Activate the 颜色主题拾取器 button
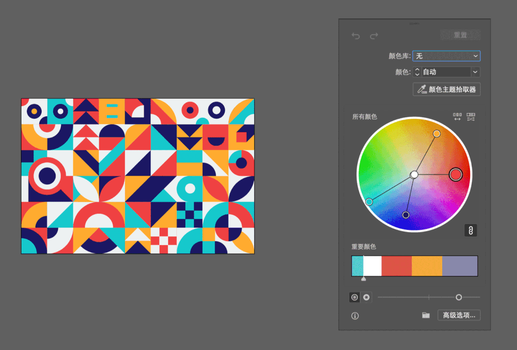The height and width of the screenshot is (350, 517). pyautogui.click(x=447, y=90)
